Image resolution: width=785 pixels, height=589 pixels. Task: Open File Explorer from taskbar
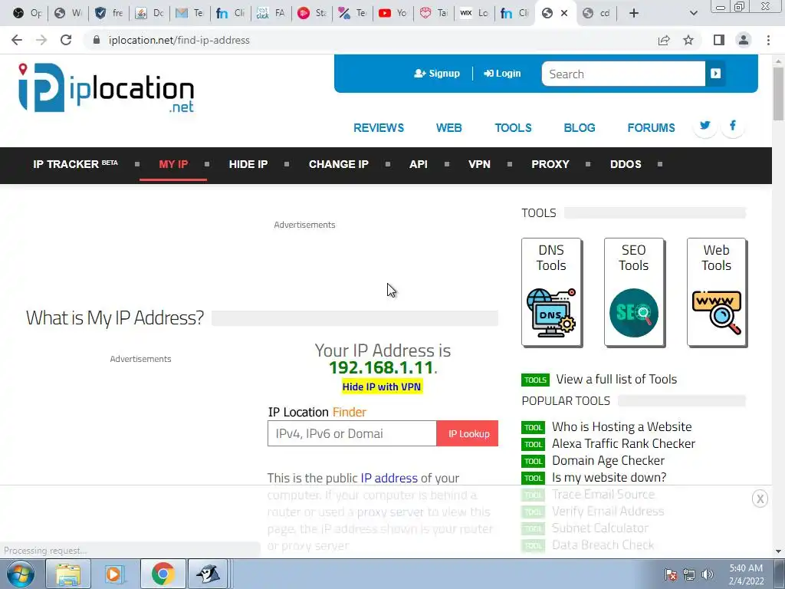(x=68, y=574)
